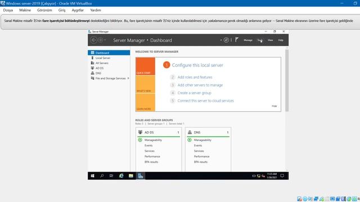Viewport: 360px width, 202px height.
Task: Click Events in the DNS tile
Action: coord(197,145)
